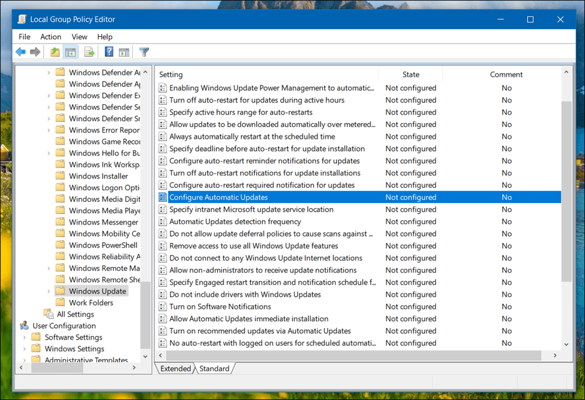Expand the first Windows Defender tree node

click(49, 73)
